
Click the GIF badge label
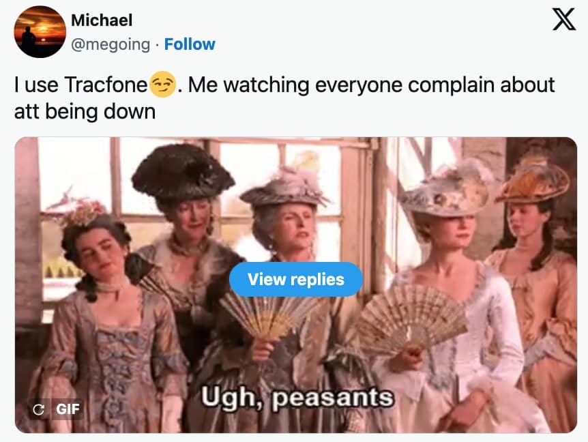point(68,409)
